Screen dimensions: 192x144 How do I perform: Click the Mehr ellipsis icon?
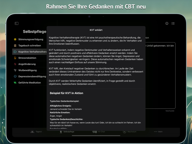pyautogui.click(x=156, y=132)
